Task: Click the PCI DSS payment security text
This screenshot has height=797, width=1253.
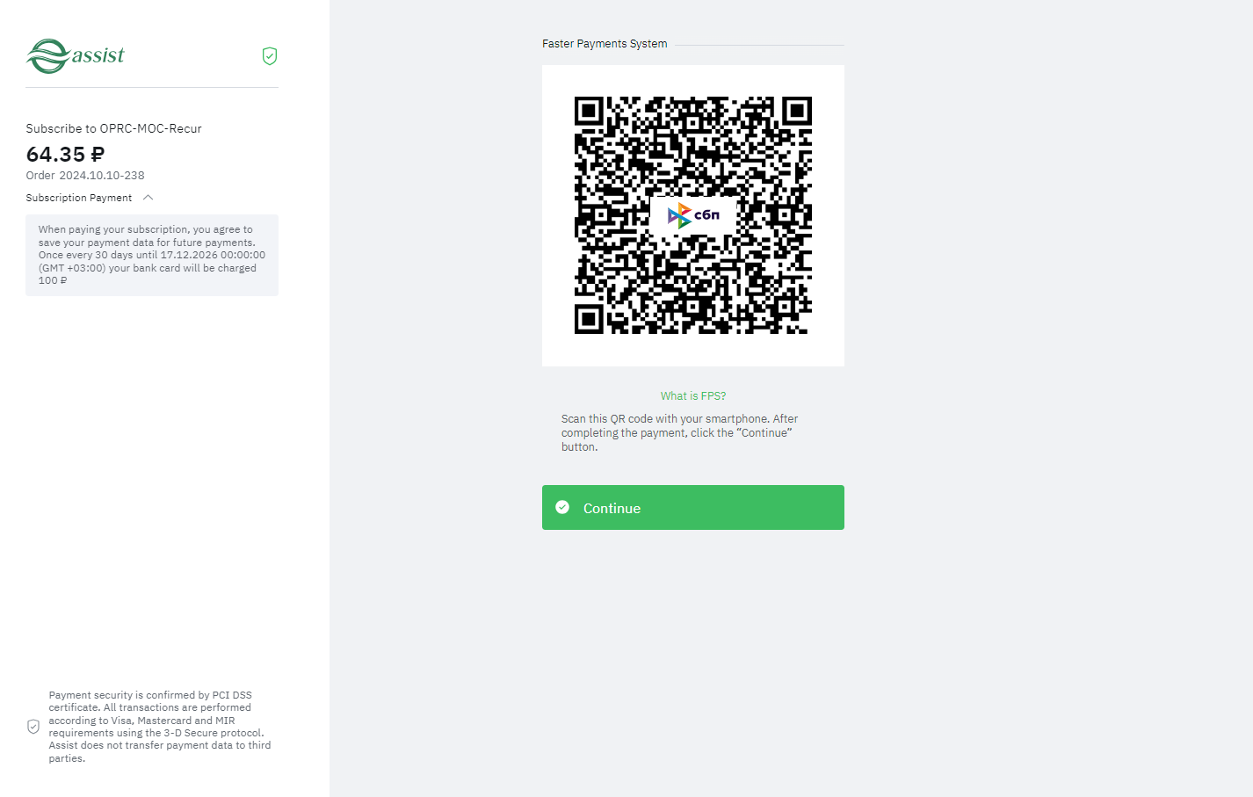Action: pyautogui.click(x=159, y=727)
